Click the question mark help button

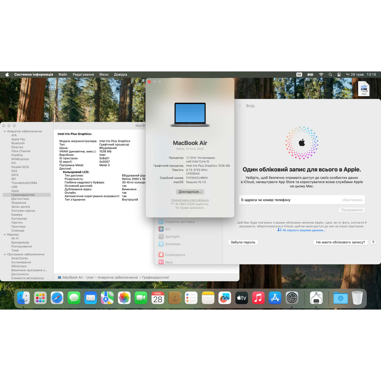(x=373, y=242)
